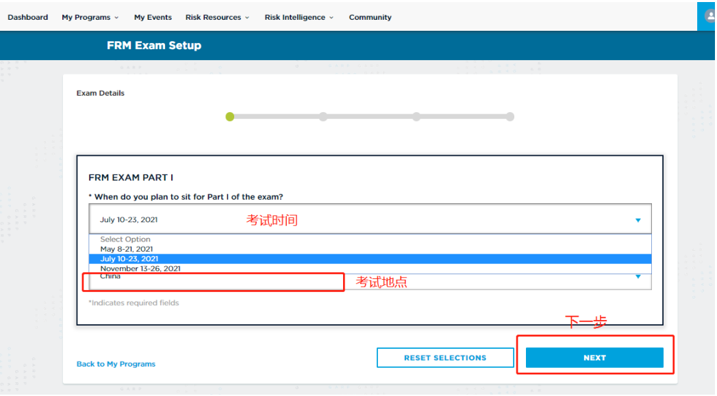Viewport: 717px width, 396px height.
Task: Open the Community menu item
Action: (x=370, y=17)
